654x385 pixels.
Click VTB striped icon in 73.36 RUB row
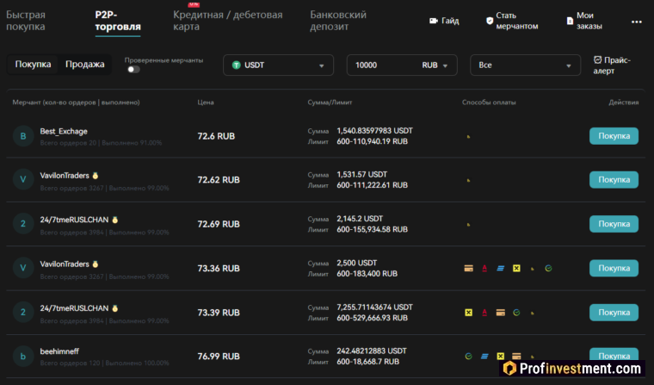501,269
